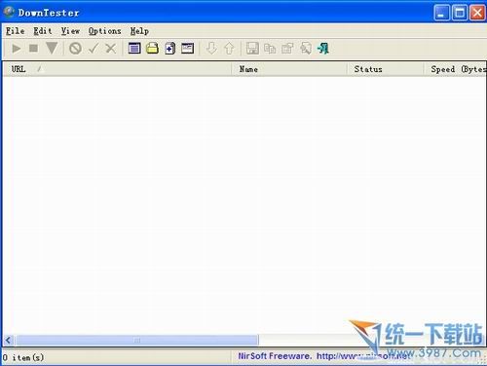Maximize the DownTester window
This screenshot has width=487, height=366.
tap(460, 14)
